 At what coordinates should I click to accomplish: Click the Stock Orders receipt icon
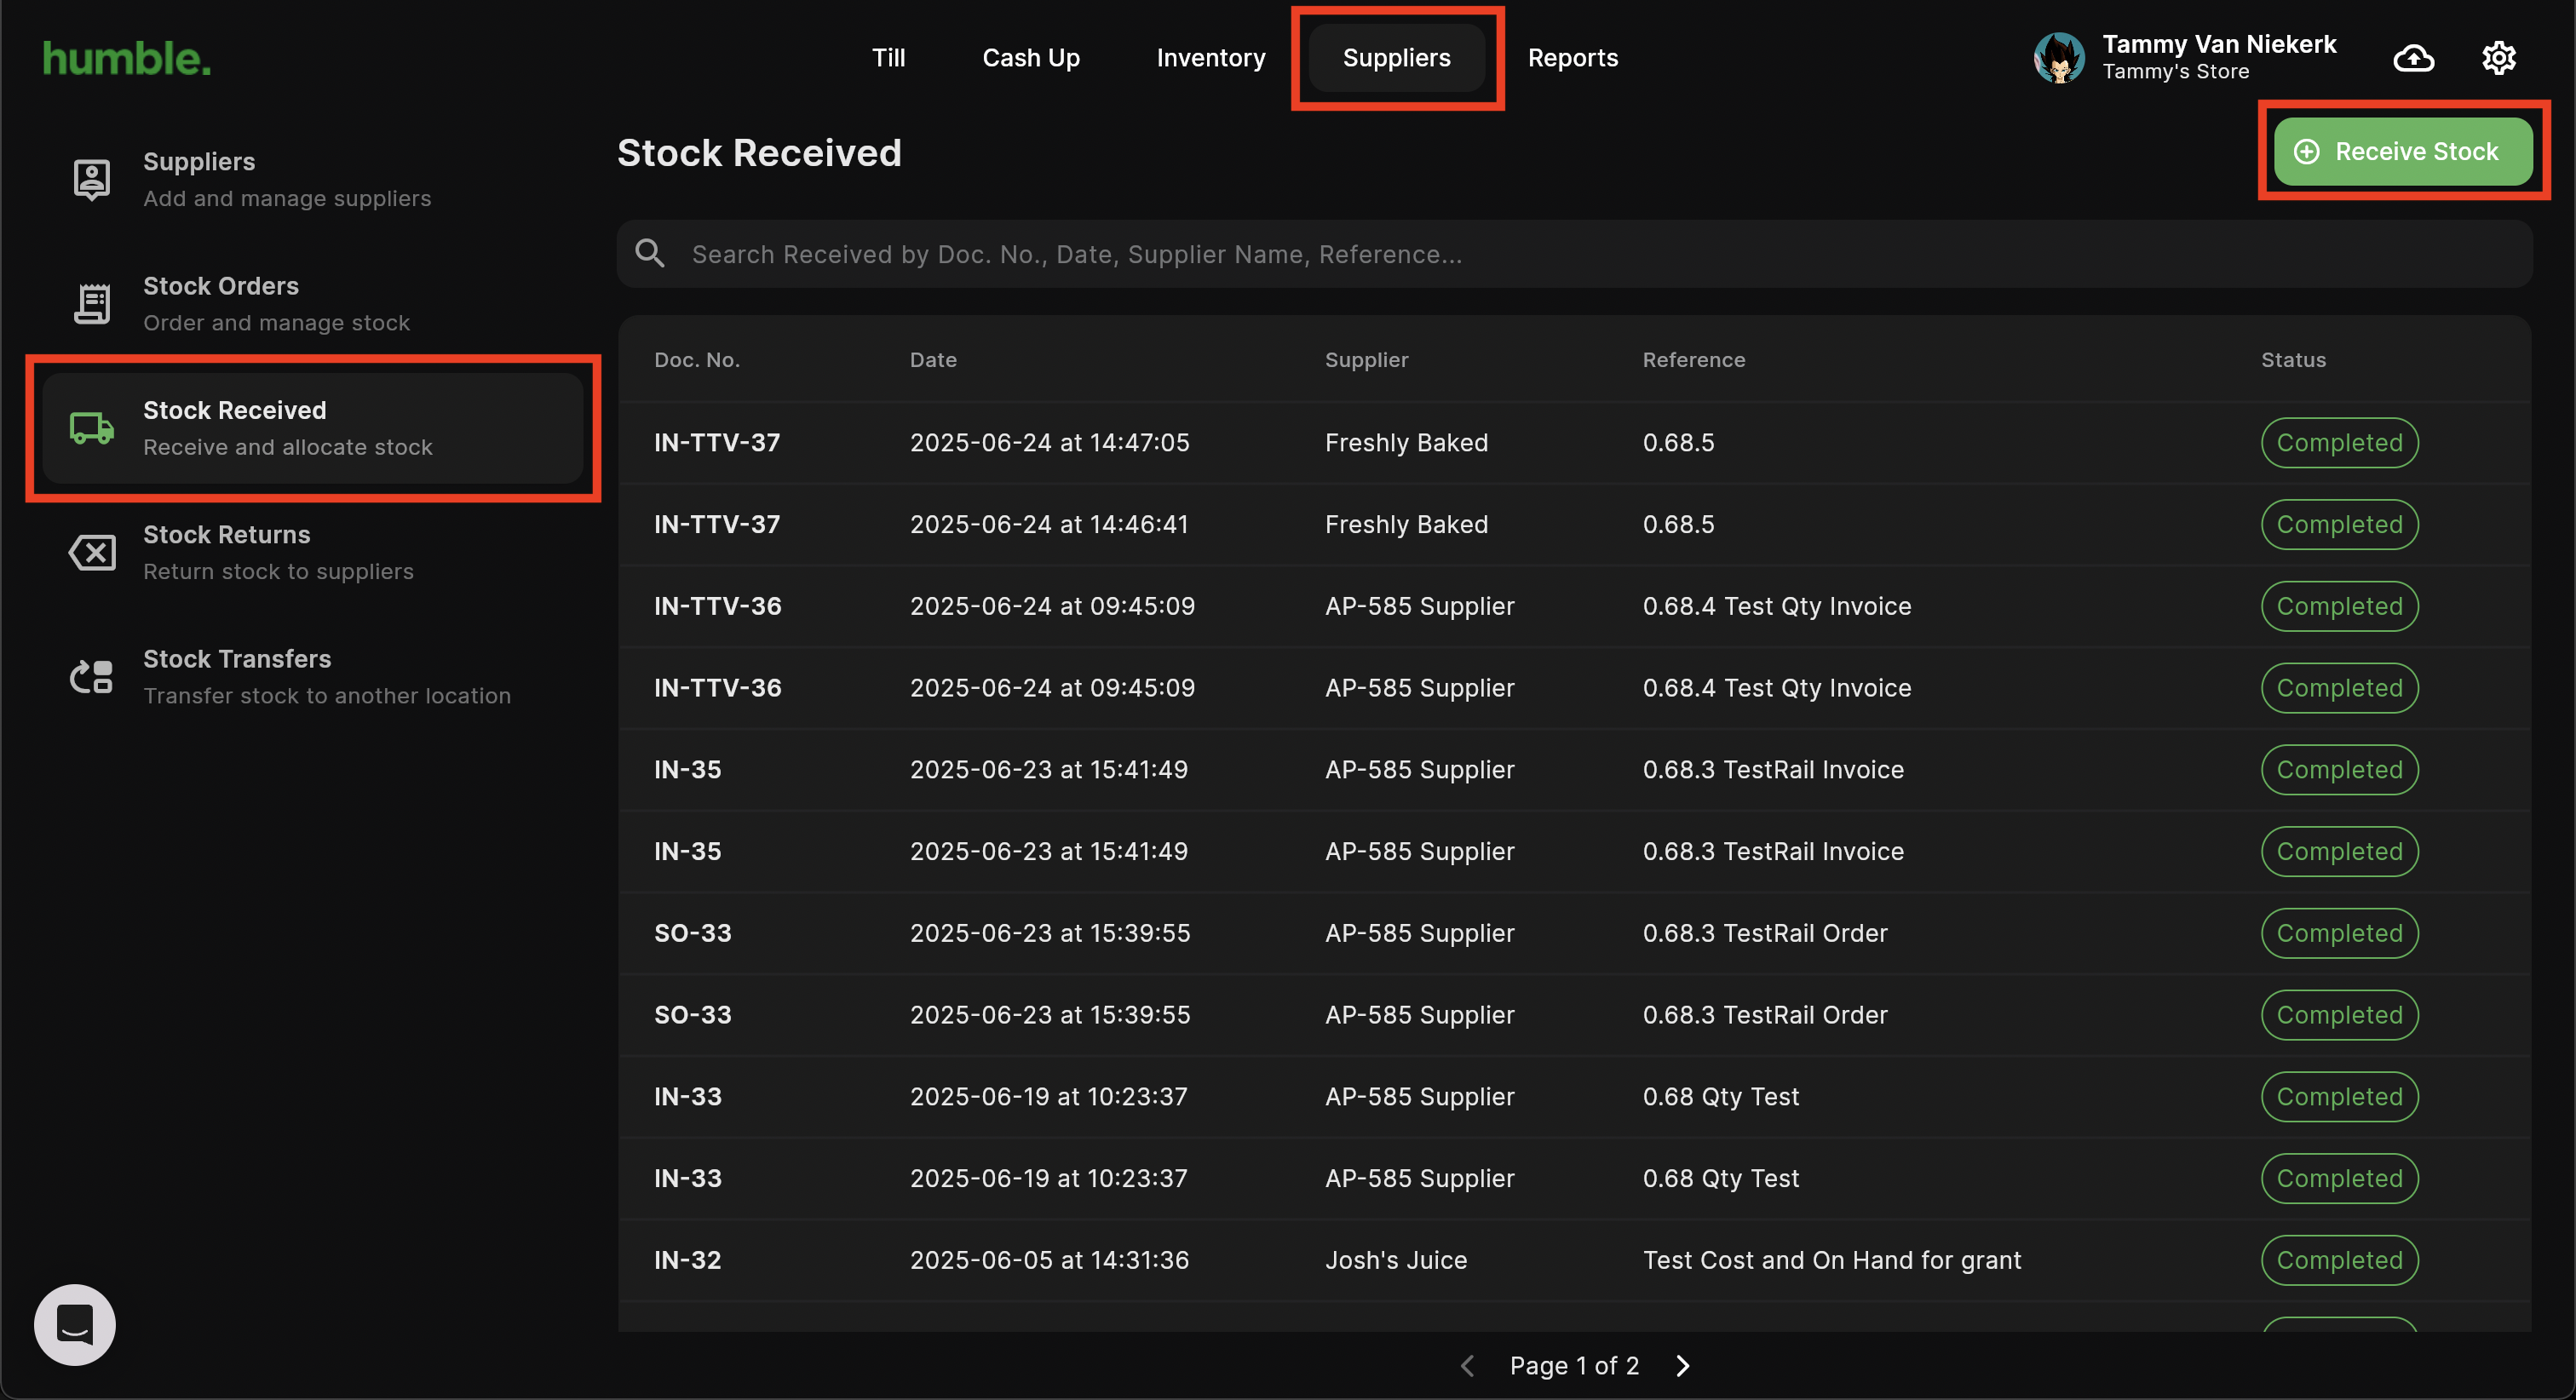click(x=92, y=304)
